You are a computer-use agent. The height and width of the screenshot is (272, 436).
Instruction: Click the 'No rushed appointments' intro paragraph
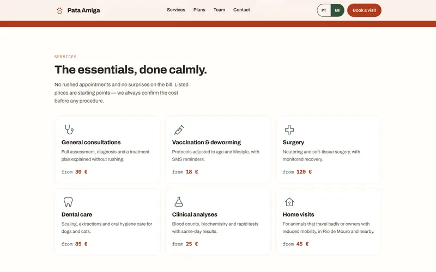122,92
